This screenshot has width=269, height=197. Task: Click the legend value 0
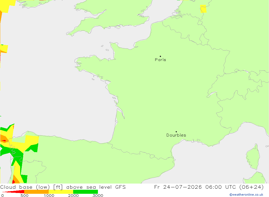[x=2, y=195]
